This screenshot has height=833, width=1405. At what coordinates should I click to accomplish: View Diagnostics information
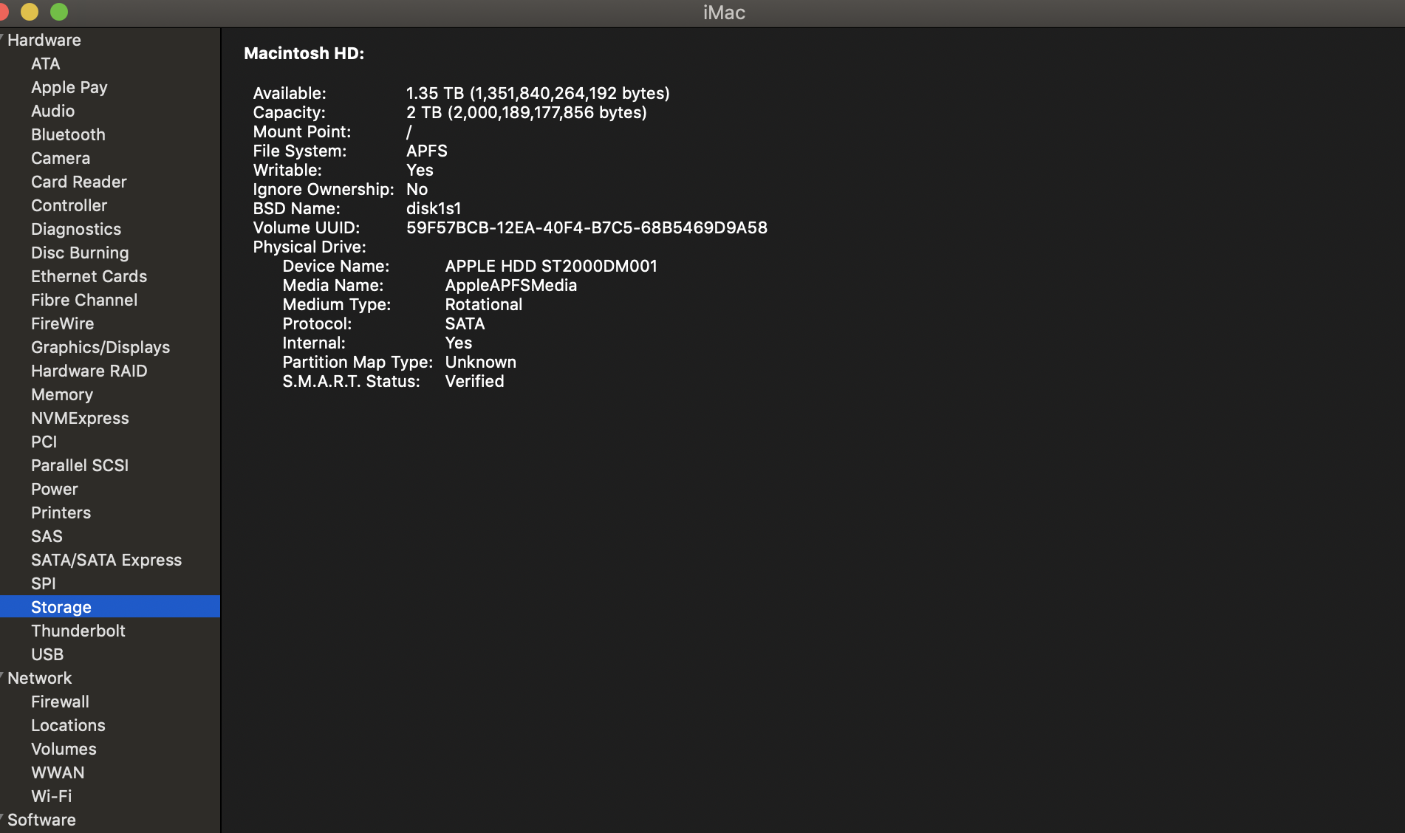click(x=76, y=229)
